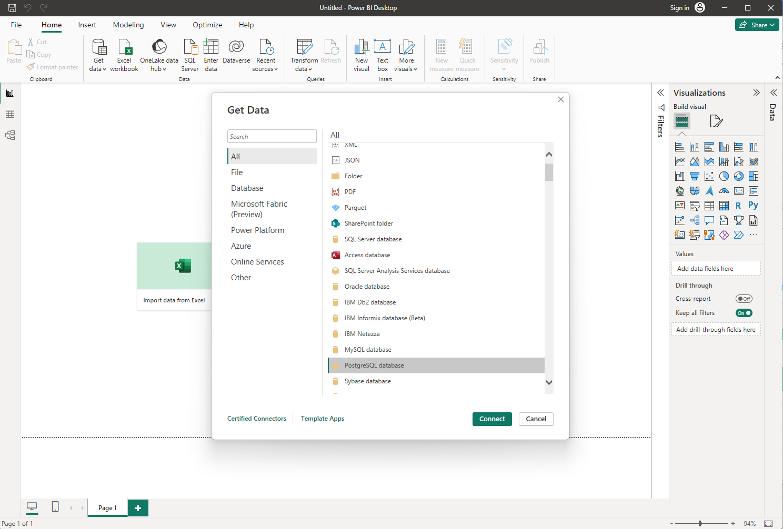Collapse the ribbon with the chevron
783x529 pixels.
click(x=777, y=78)
